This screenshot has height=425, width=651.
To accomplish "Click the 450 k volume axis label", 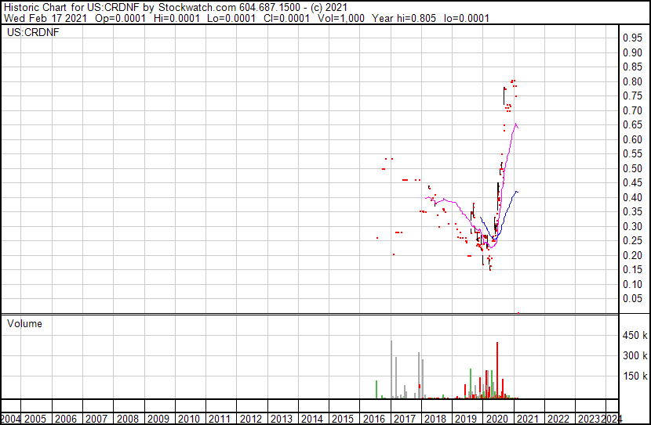I will (635, 335).
